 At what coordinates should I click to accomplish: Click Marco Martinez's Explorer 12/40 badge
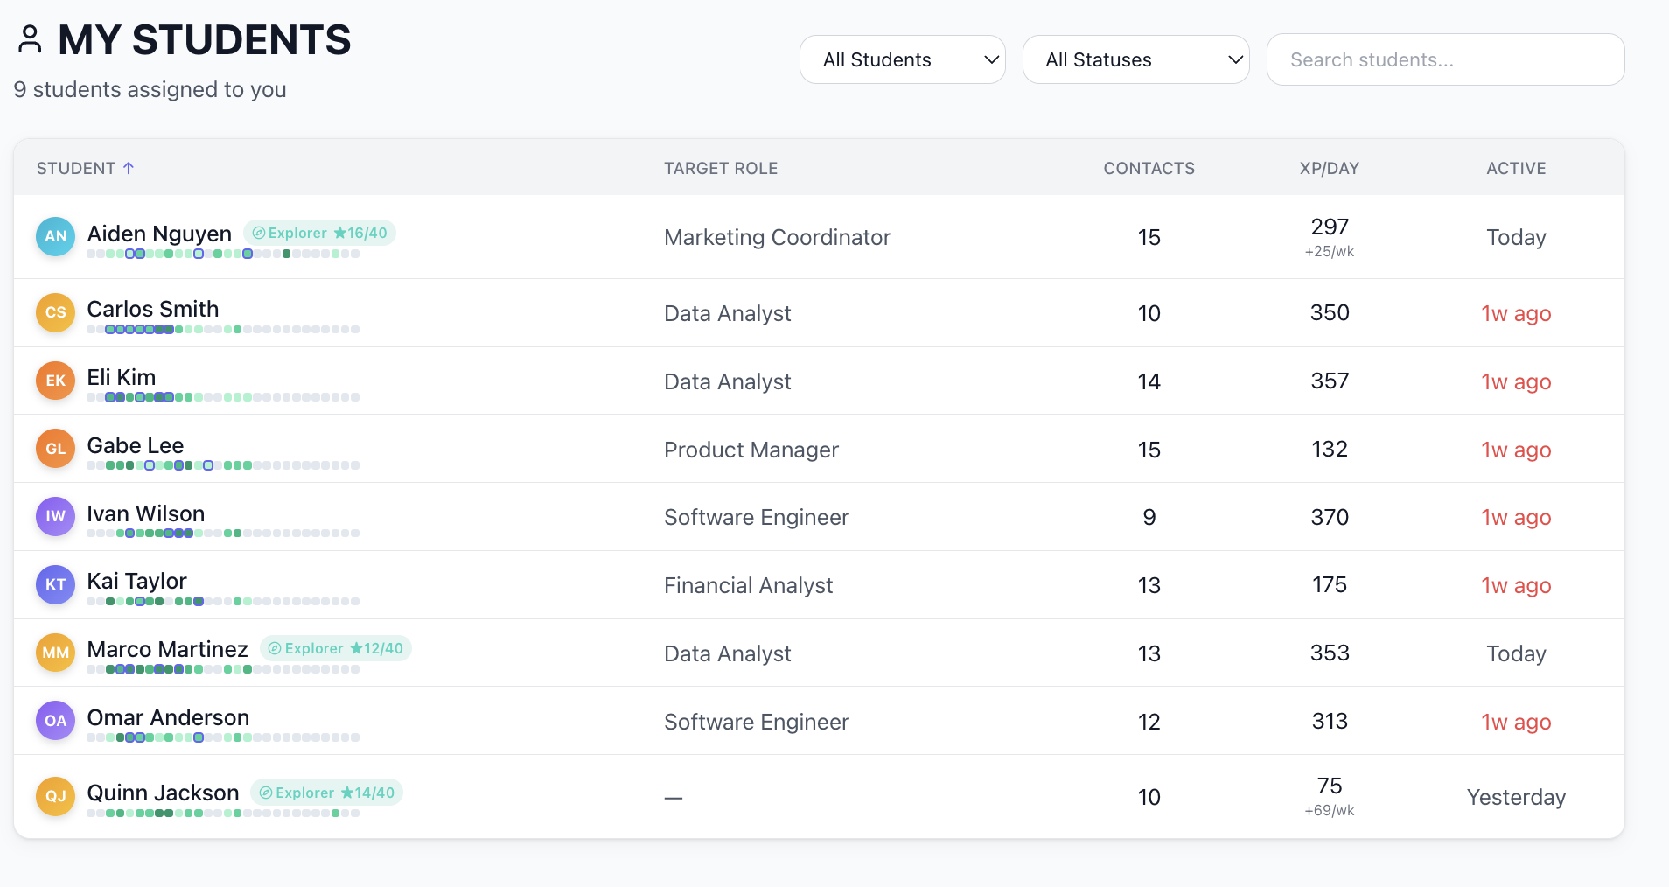[x=336, y=648]
